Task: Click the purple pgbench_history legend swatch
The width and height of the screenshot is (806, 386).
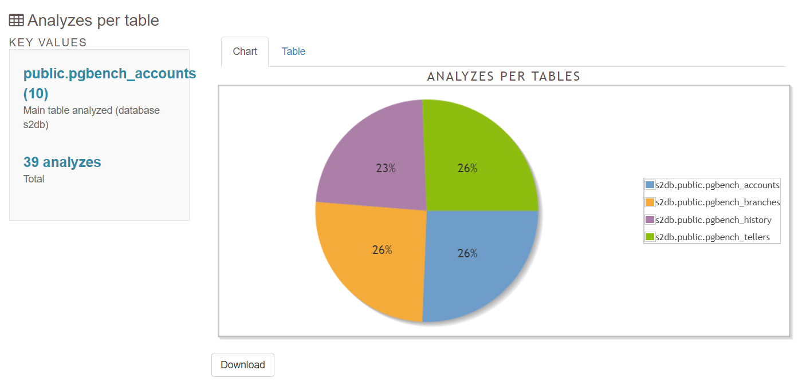Action: [650, 220]
